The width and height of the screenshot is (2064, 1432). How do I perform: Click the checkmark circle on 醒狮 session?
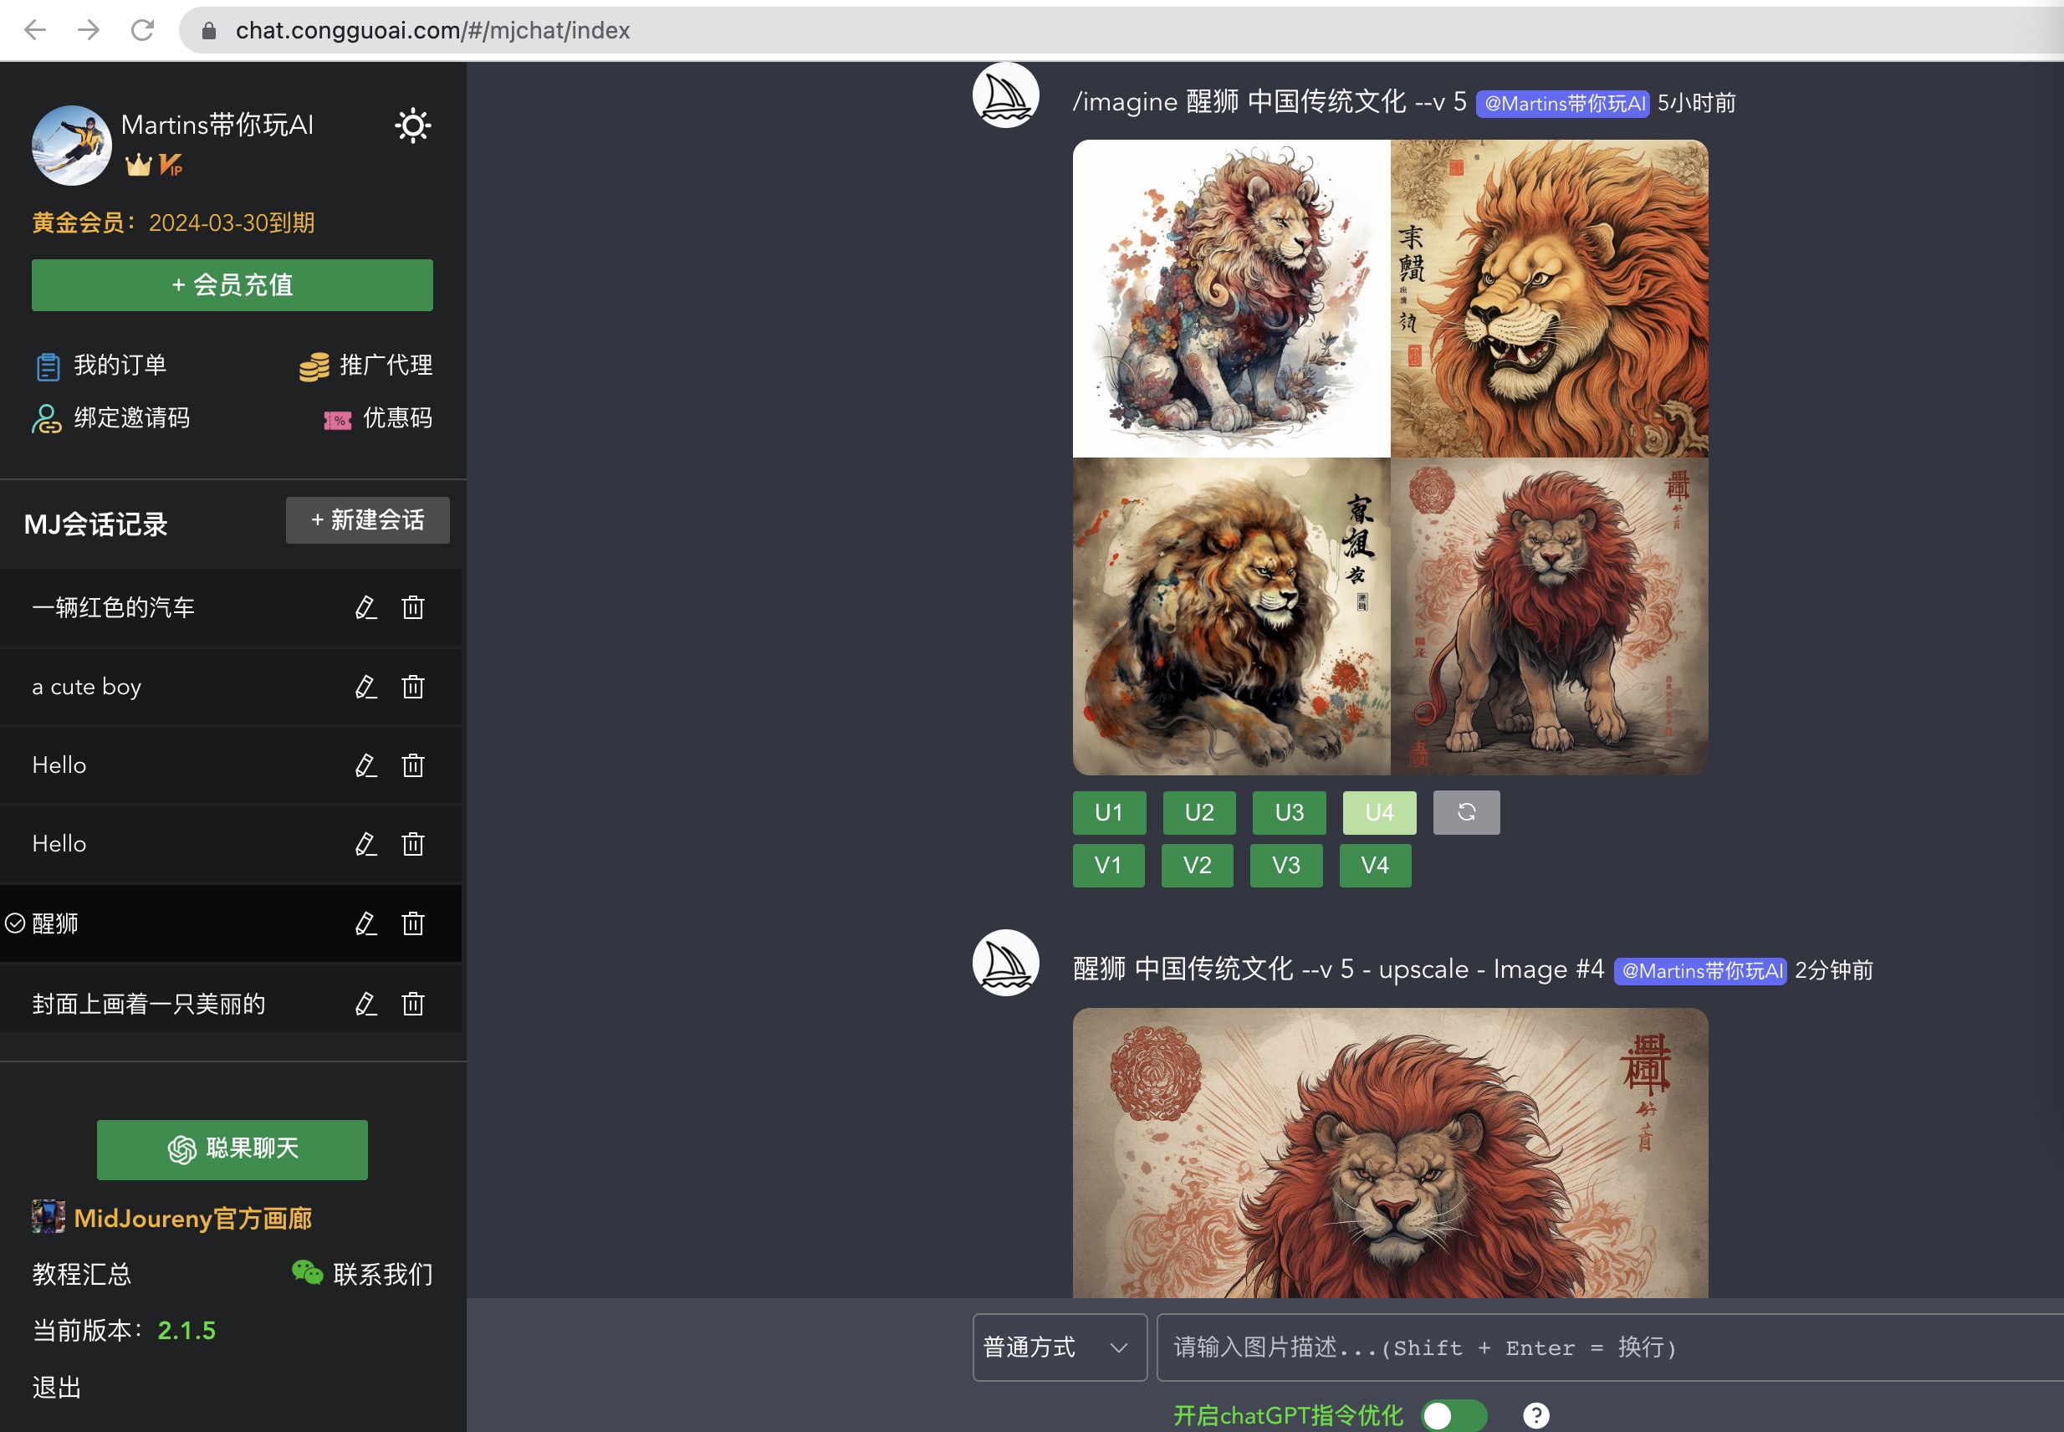(x=14, y=923)
